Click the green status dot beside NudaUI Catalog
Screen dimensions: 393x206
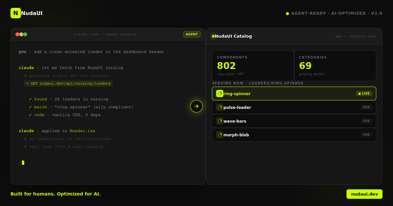click(x=213, y=36)
